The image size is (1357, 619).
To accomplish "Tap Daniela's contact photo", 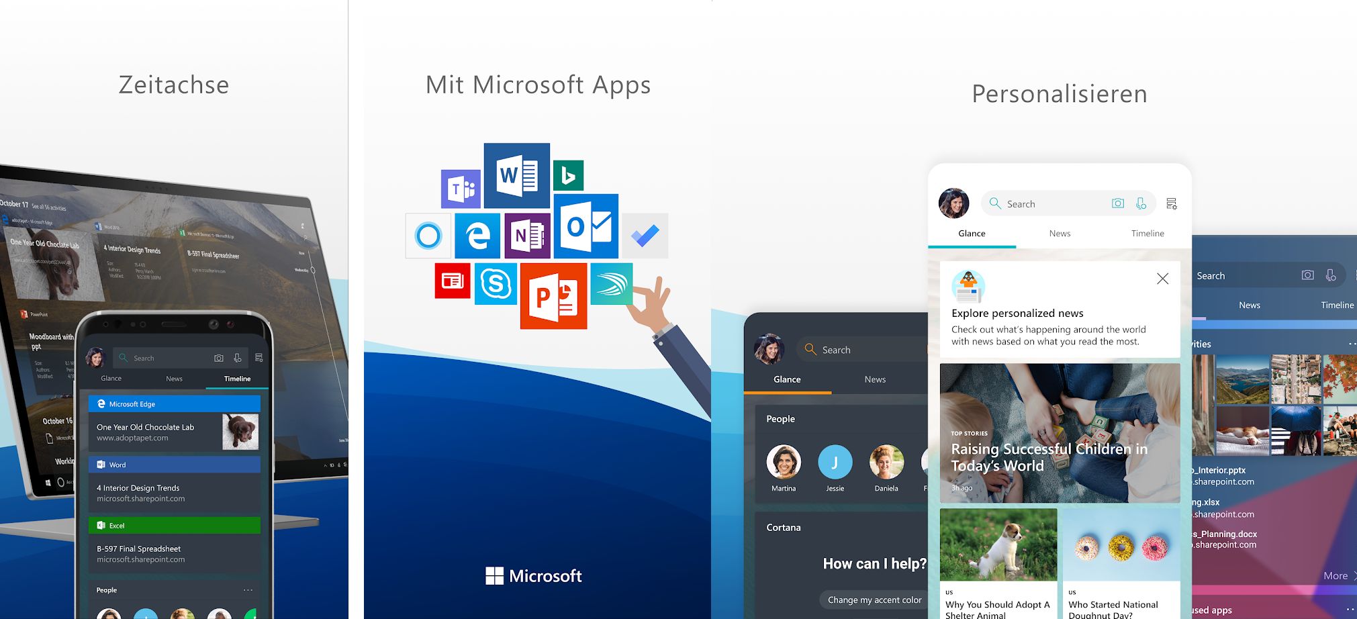I will (886, 462).
